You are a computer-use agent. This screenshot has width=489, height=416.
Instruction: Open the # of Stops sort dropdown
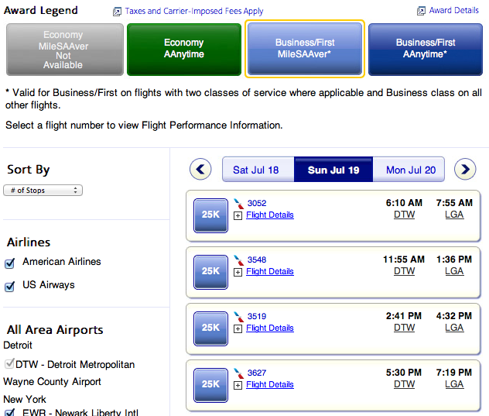(43, 191)
